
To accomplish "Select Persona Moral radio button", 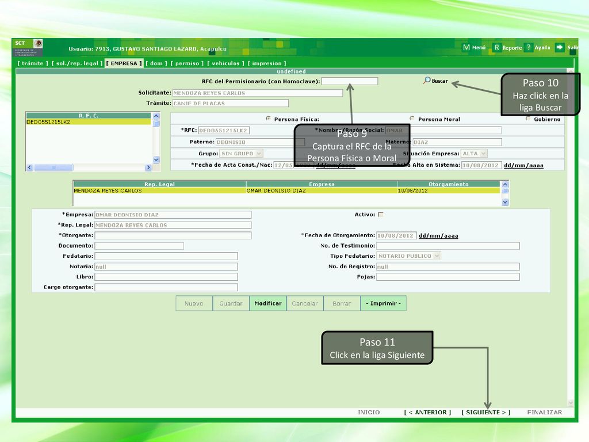I will pos(412,119).
